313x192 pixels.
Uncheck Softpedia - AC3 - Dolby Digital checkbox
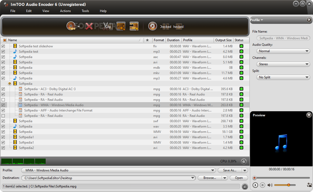3,89
